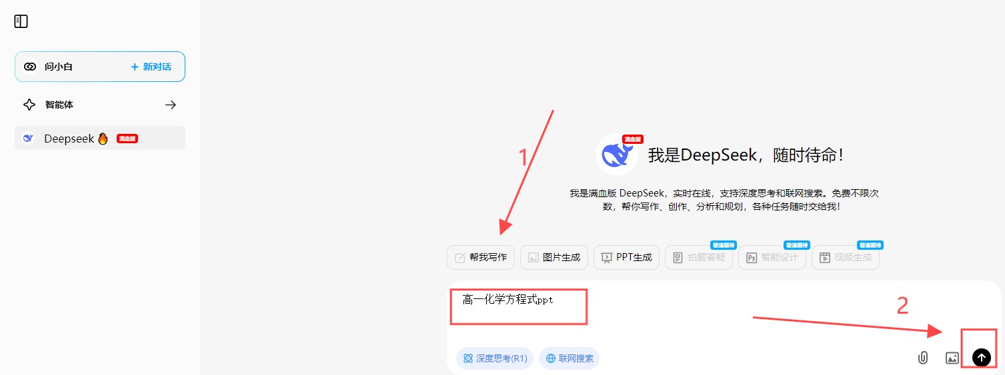The height and width of the screenshot is (375, 1005).
Task: Click the 问小白 link-ring icon
Action: 30,67
